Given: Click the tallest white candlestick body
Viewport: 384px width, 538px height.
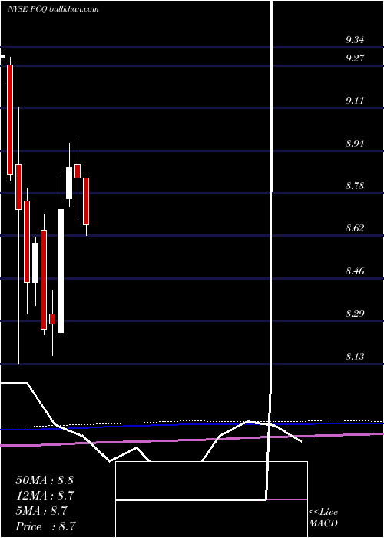Looking at the screenshot, I should click(x=61, y=271).
